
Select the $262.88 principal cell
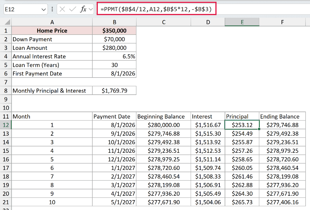[x=242, y=185]
